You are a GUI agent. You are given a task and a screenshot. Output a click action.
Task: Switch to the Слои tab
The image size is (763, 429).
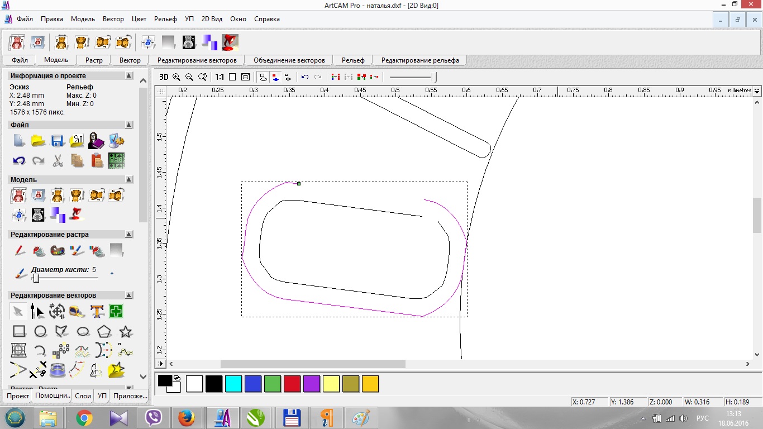pyautogui.click(x=83, y=396)
